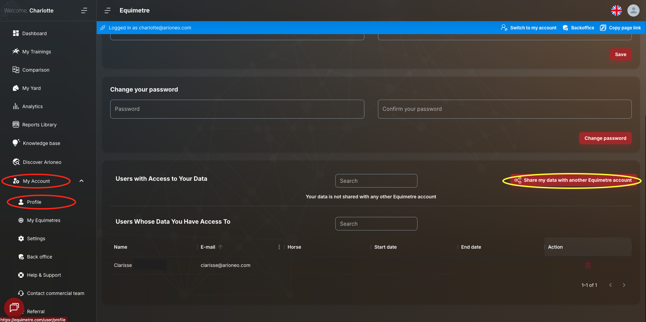Image resolution: width=646 pixels, height=322 pixels.
Task: Toggle E-mail column sort arrow
Action: point(220,247)
